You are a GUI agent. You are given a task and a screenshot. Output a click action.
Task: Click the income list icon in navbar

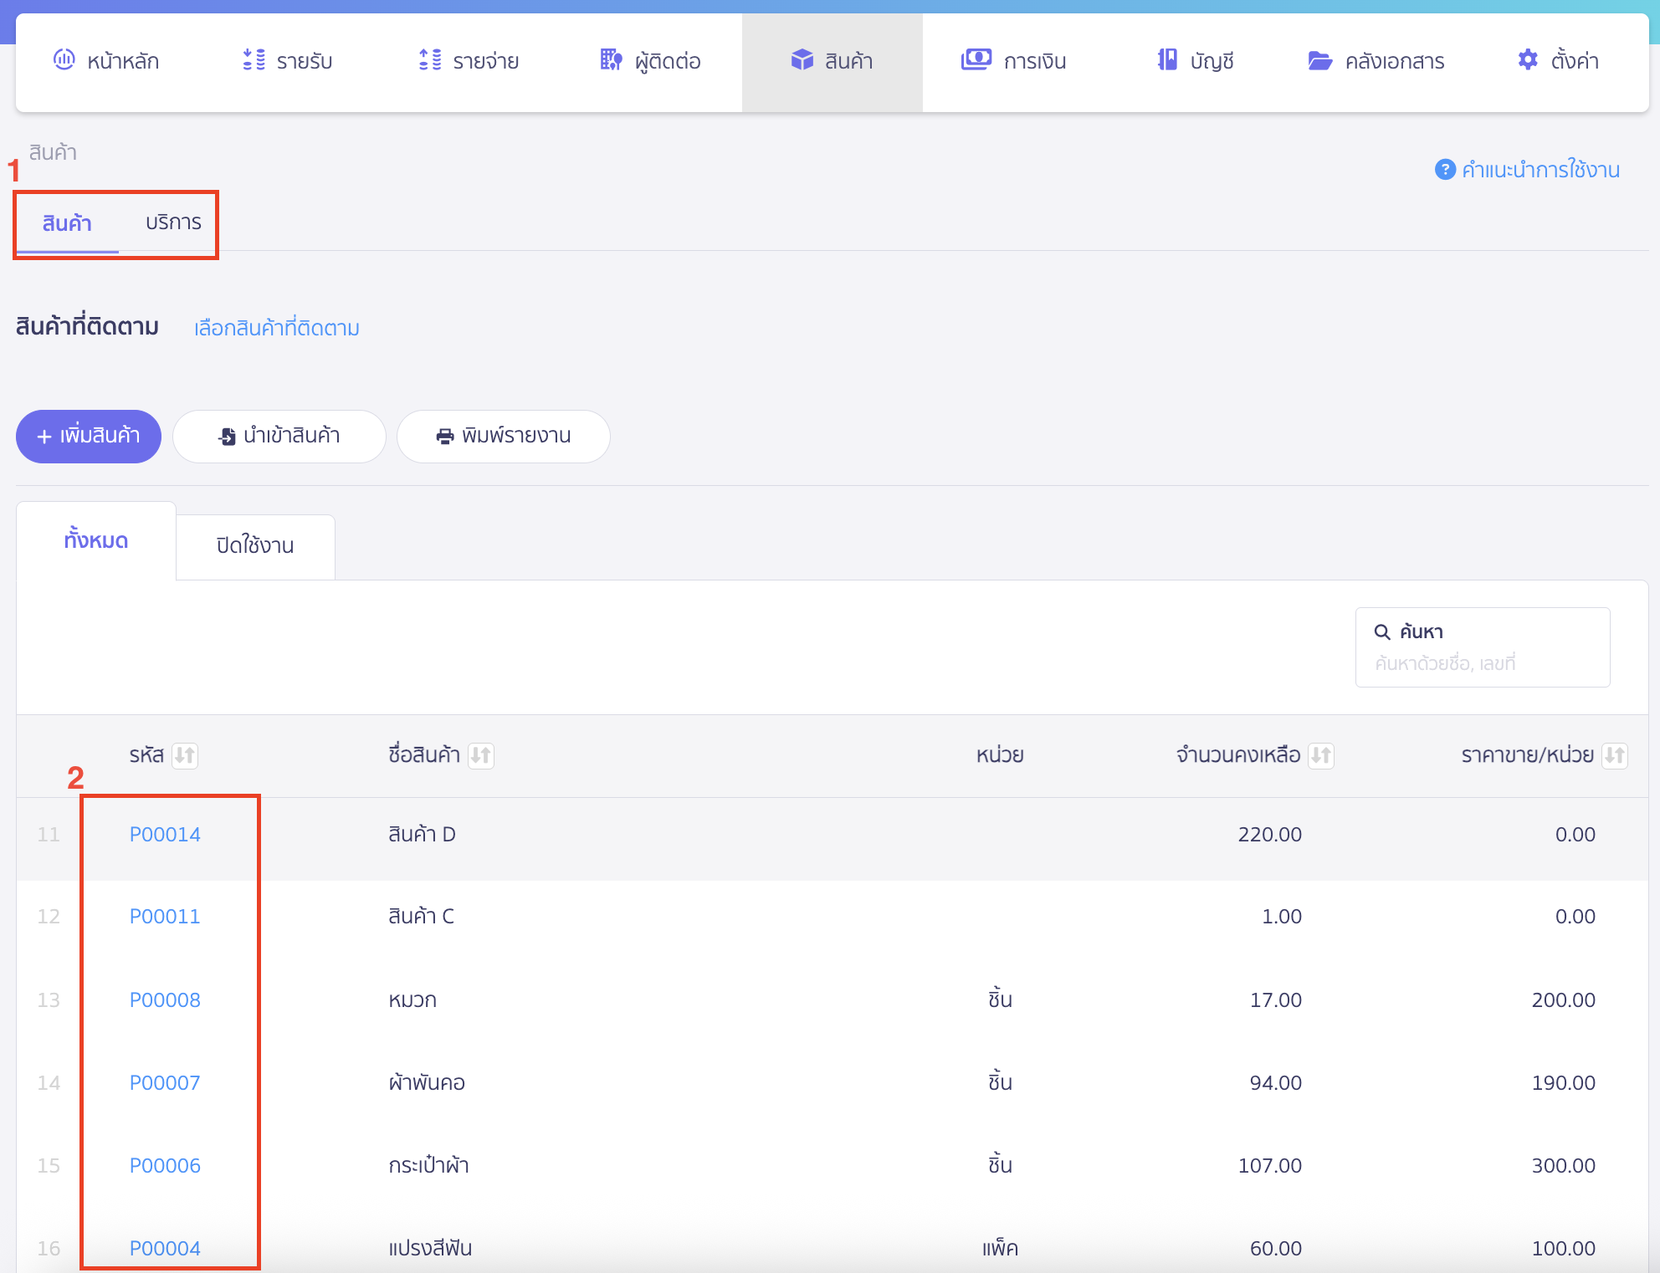254,59
